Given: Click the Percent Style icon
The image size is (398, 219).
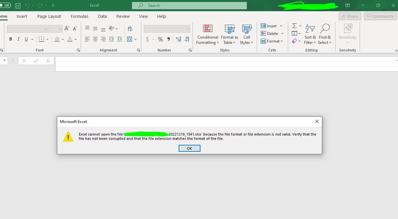Looking at the screenshot, I should coord(160,39).
